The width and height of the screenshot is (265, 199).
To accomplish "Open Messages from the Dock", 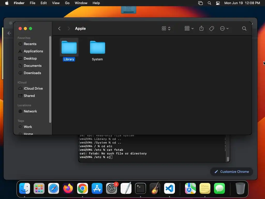I will coord(219,188).
